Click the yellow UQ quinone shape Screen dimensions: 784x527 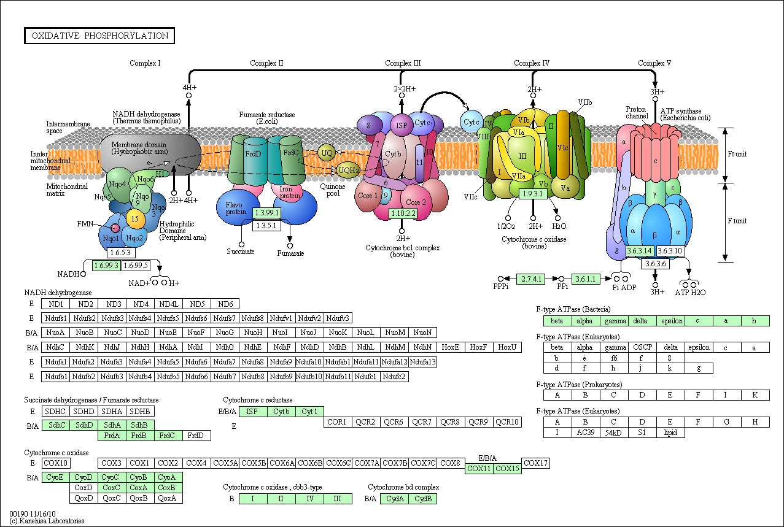pos(327,153)
